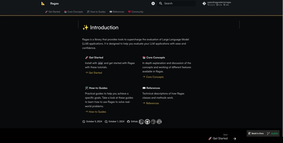The height and width of the screenshot is (143, 283).
Task: Click the rocket emoji on Get Started tab
Action: tap(46, 12)
